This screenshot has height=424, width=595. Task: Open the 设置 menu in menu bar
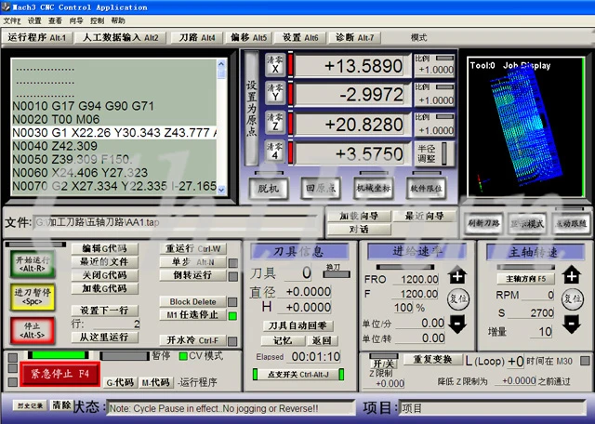pyautogui.click(x=34, y=20)
